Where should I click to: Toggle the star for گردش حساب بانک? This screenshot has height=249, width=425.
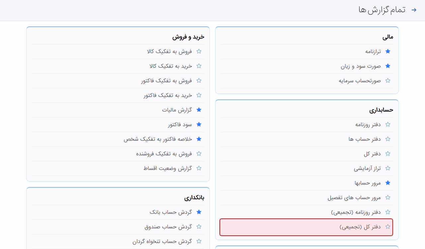coord(199,212)
